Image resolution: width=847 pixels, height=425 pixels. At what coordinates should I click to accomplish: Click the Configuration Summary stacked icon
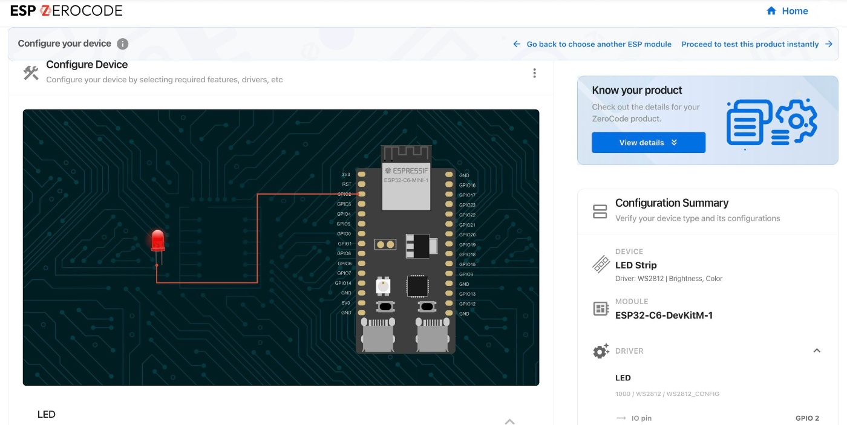tap(600, 212)
